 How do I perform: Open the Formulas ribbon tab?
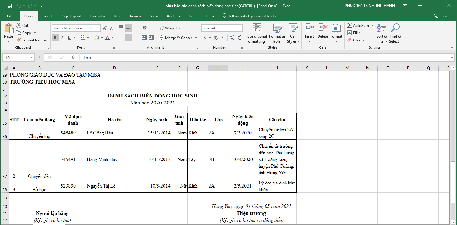(97, 16)
